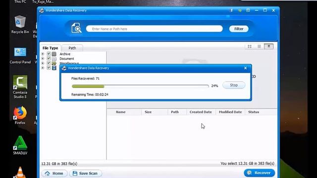Screen dimensions: 317x178
Task: Open the Facebook share icon in title bar
Action: coord(231,10)
